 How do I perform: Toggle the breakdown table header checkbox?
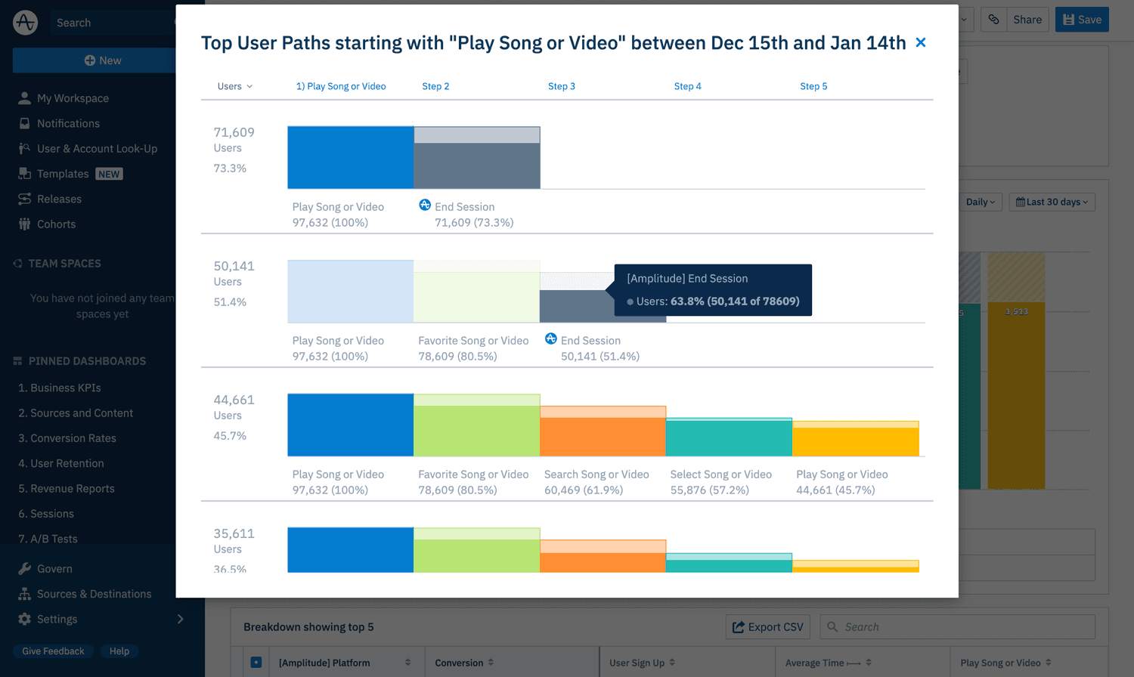click(256, 663)
